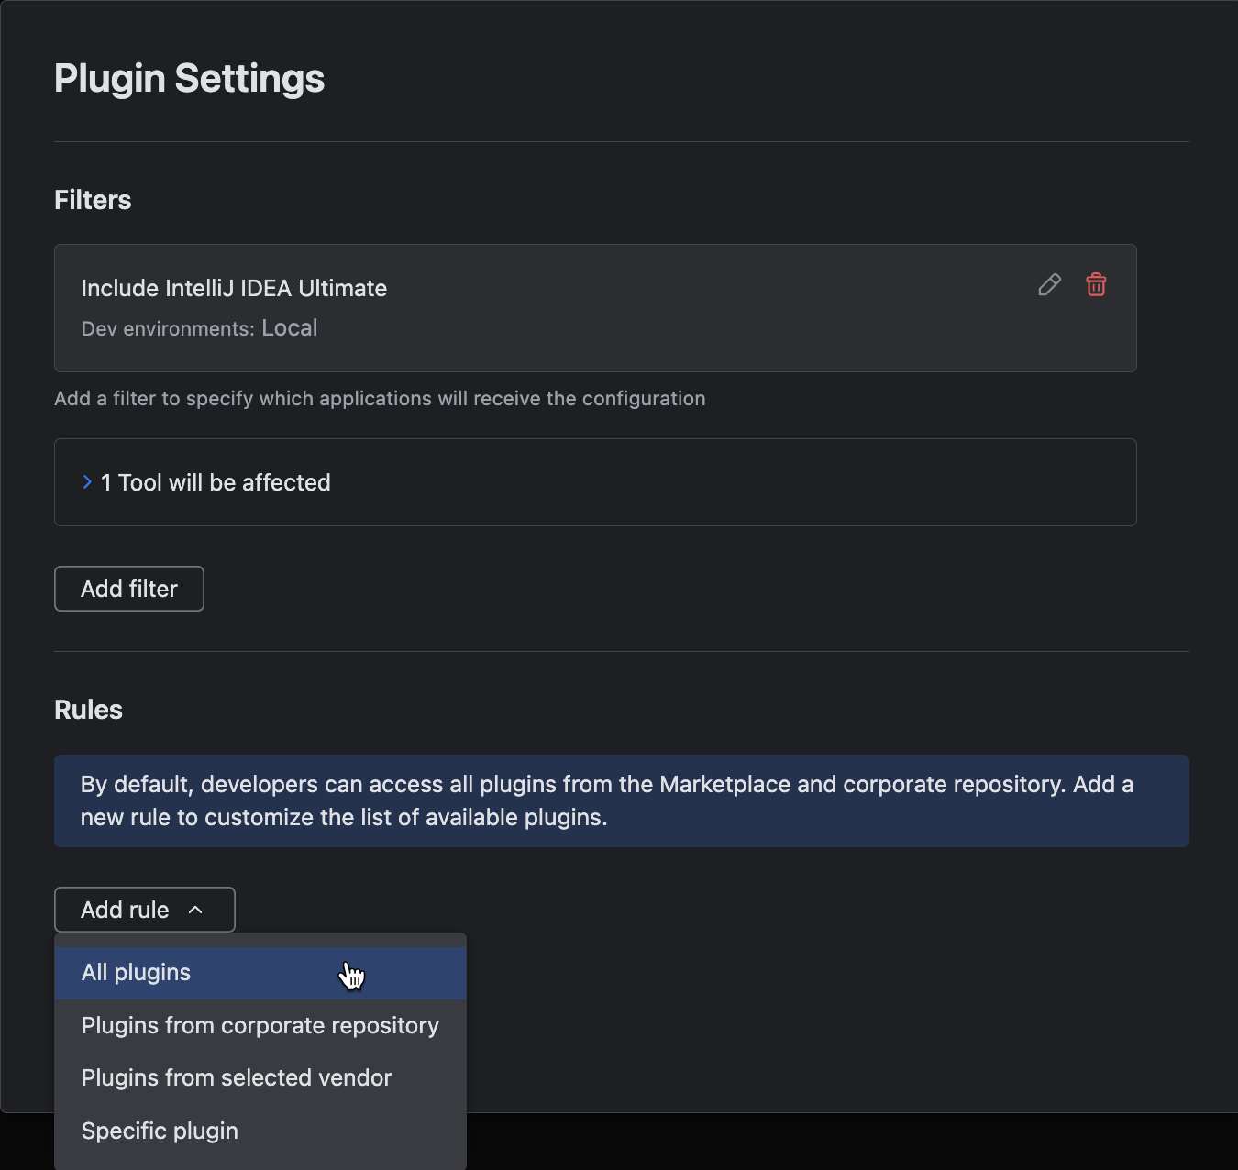
Task: Click the "Filters" section header
Action: (x=92, y=199)
